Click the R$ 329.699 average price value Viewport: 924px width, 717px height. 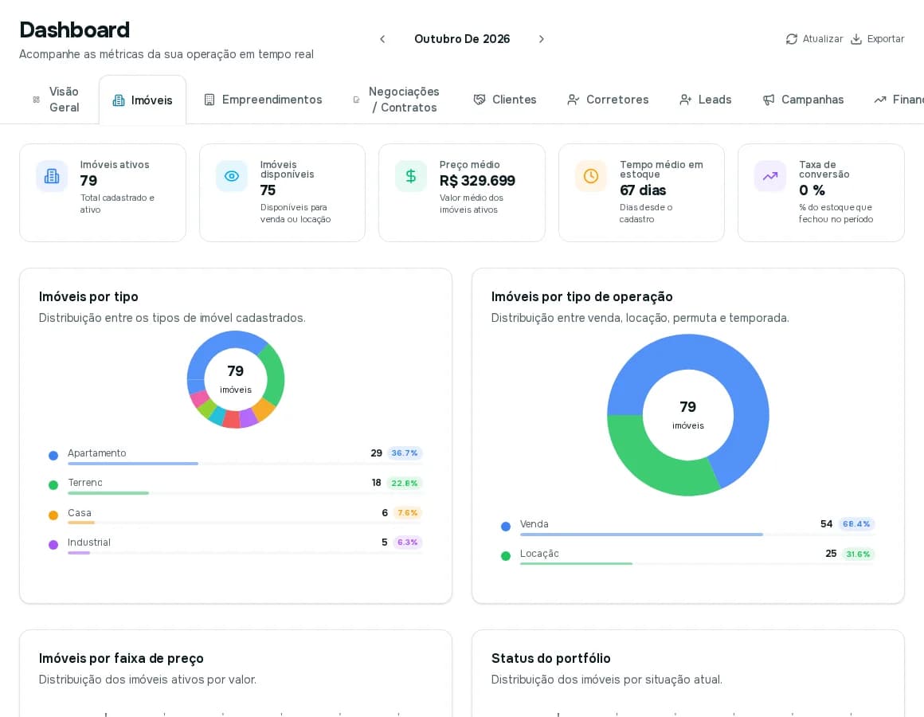point(477,180)
